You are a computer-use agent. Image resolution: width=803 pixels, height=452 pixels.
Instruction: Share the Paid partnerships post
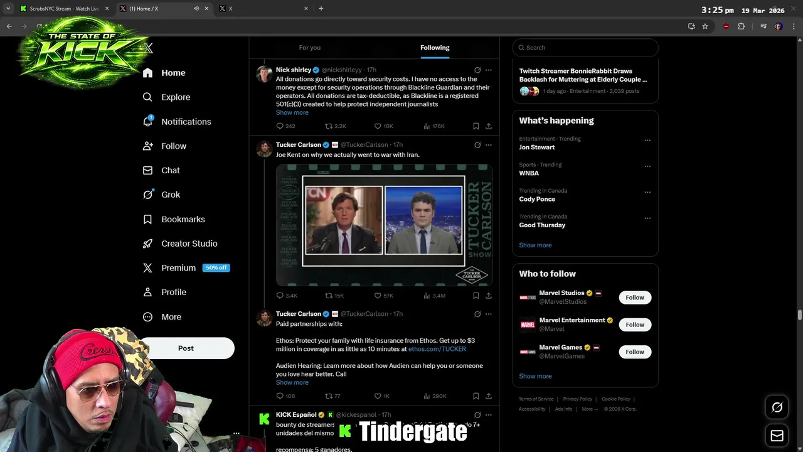(x=489, y=396)
